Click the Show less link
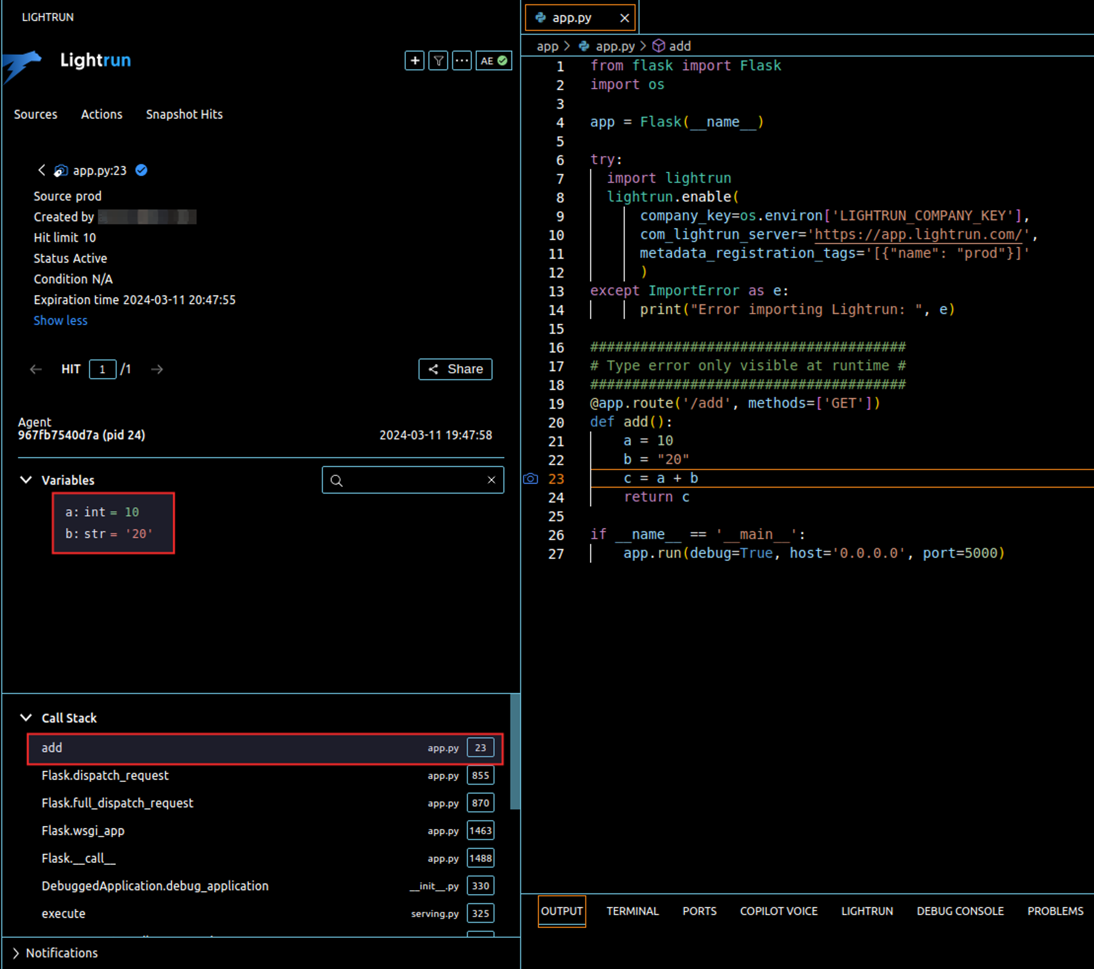Screen dimensions: 1094x969 (x=60, y=321)
